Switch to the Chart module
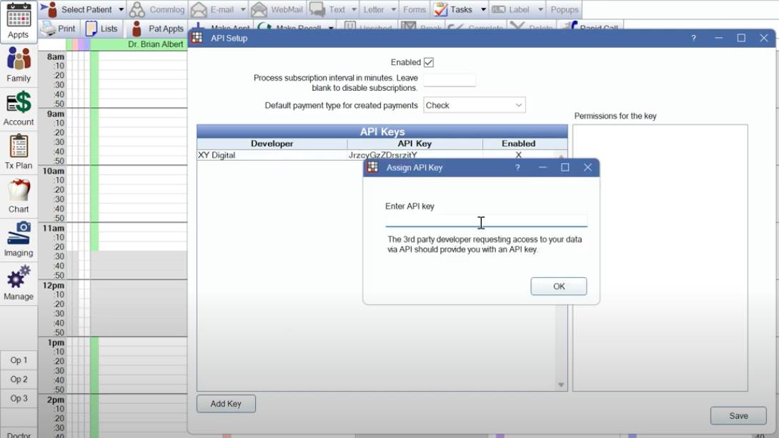 tap(18, 193)
